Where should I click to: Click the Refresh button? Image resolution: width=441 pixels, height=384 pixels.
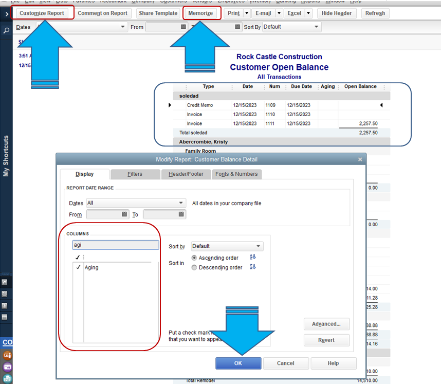[x=375, y=13]
